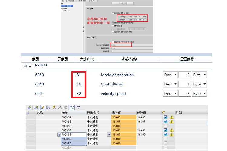Click the 'velocity speed' parameter name
The height and width of the screenshot is (151, 227).
pos(113,94)
